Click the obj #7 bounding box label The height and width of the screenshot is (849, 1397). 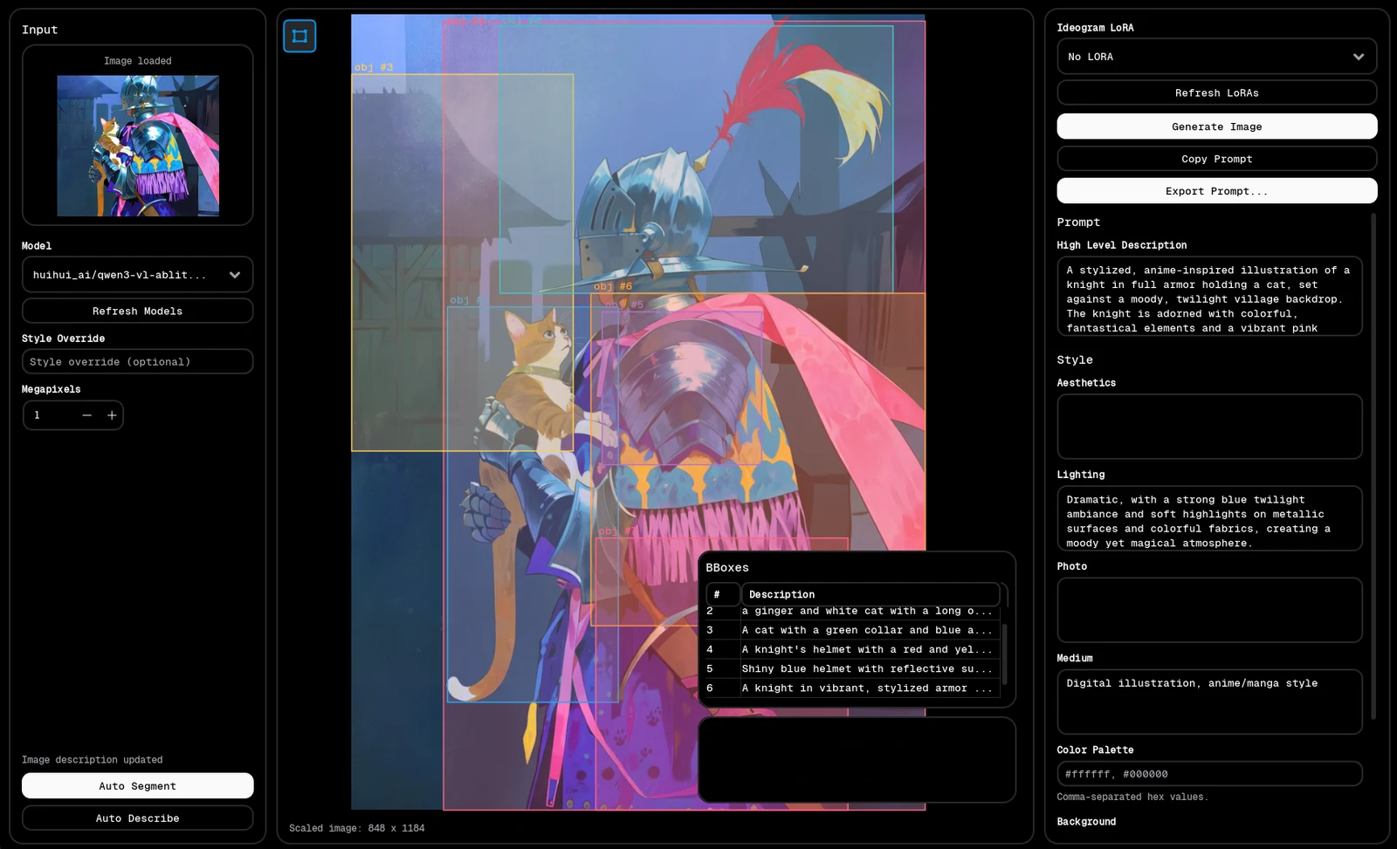(616, 531)
